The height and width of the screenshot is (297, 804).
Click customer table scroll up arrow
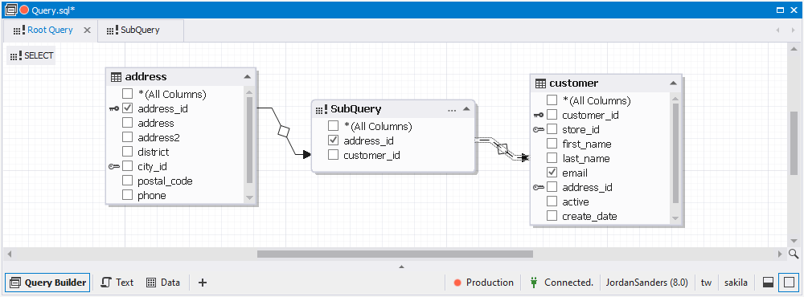tap(675, 99)
